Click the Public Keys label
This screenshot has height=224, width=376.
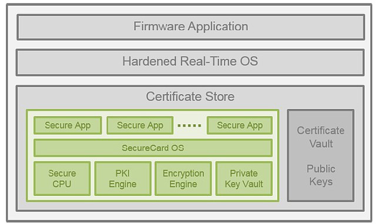321,175
